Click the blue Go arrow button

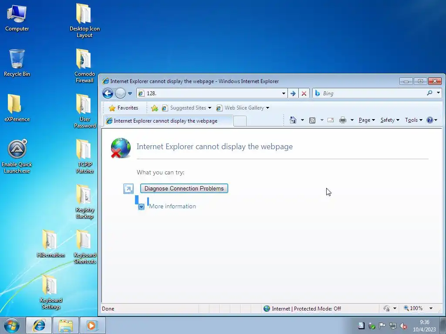point(293,94)
